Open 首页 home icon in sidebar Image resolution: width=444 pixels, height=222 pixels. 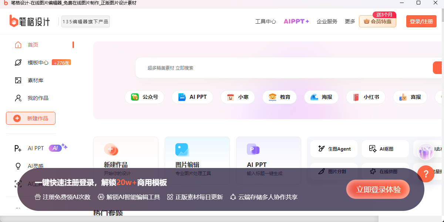click(18, 45)
